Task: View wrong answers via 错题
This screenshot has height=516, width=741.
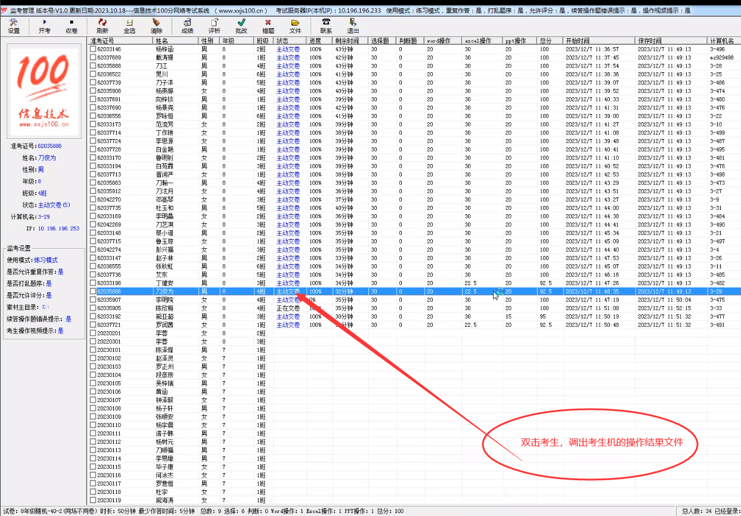Action: [x=268, y=26]
